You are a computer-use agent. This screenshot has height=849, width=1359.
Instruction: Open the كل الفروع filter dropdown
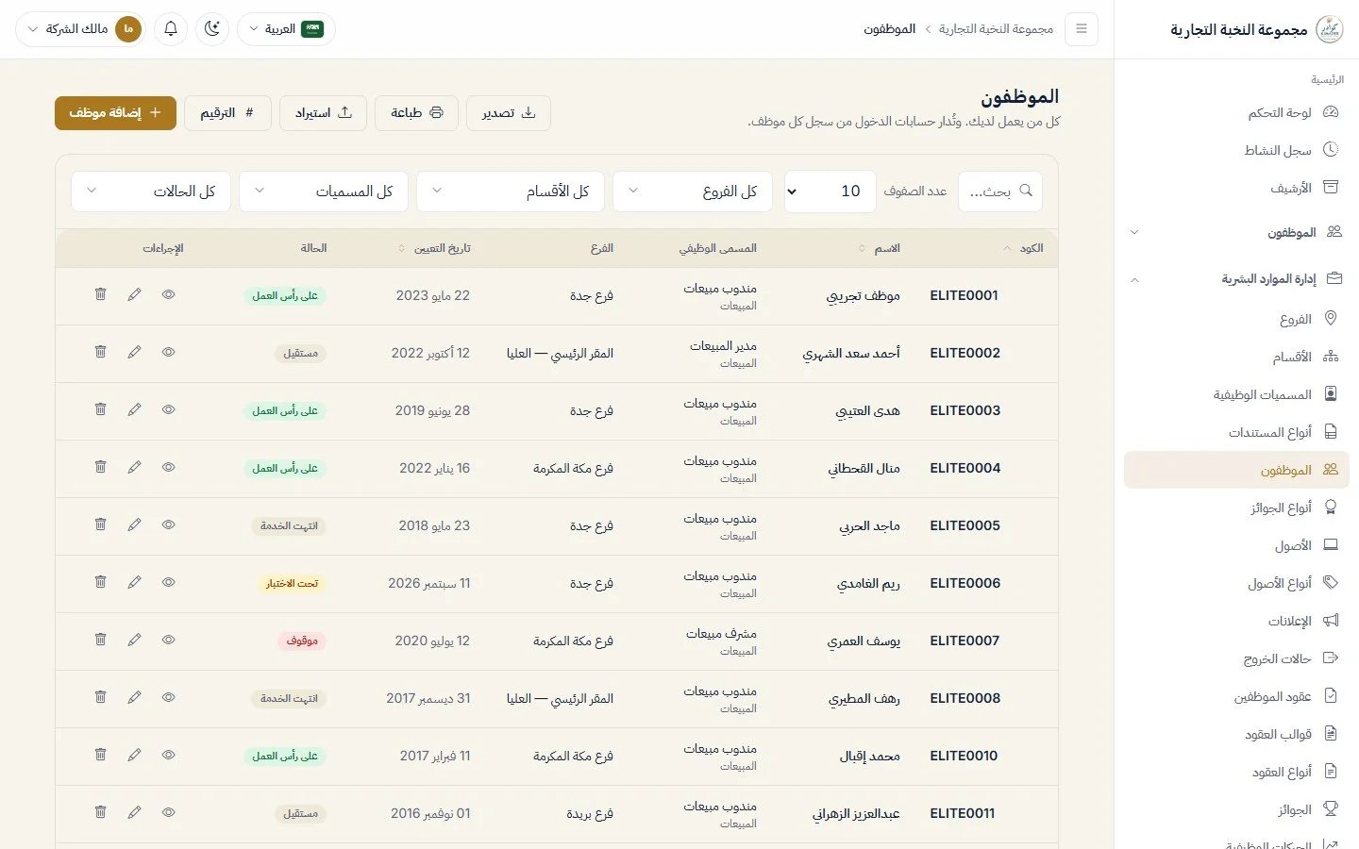[693, 191]
